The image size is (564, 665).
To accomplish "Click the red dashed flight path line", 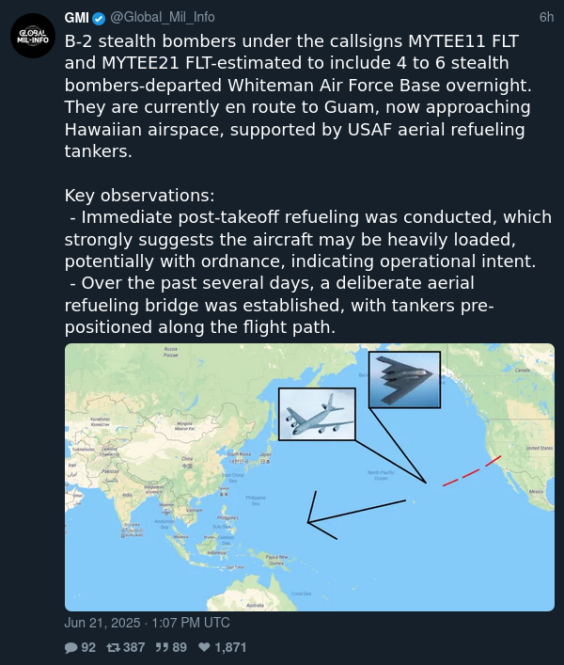I will (x=472, y=471).
